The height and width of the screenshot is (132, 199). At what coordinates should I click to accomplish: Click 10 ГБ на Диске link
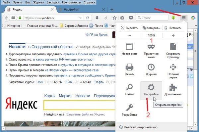(96, 35)
